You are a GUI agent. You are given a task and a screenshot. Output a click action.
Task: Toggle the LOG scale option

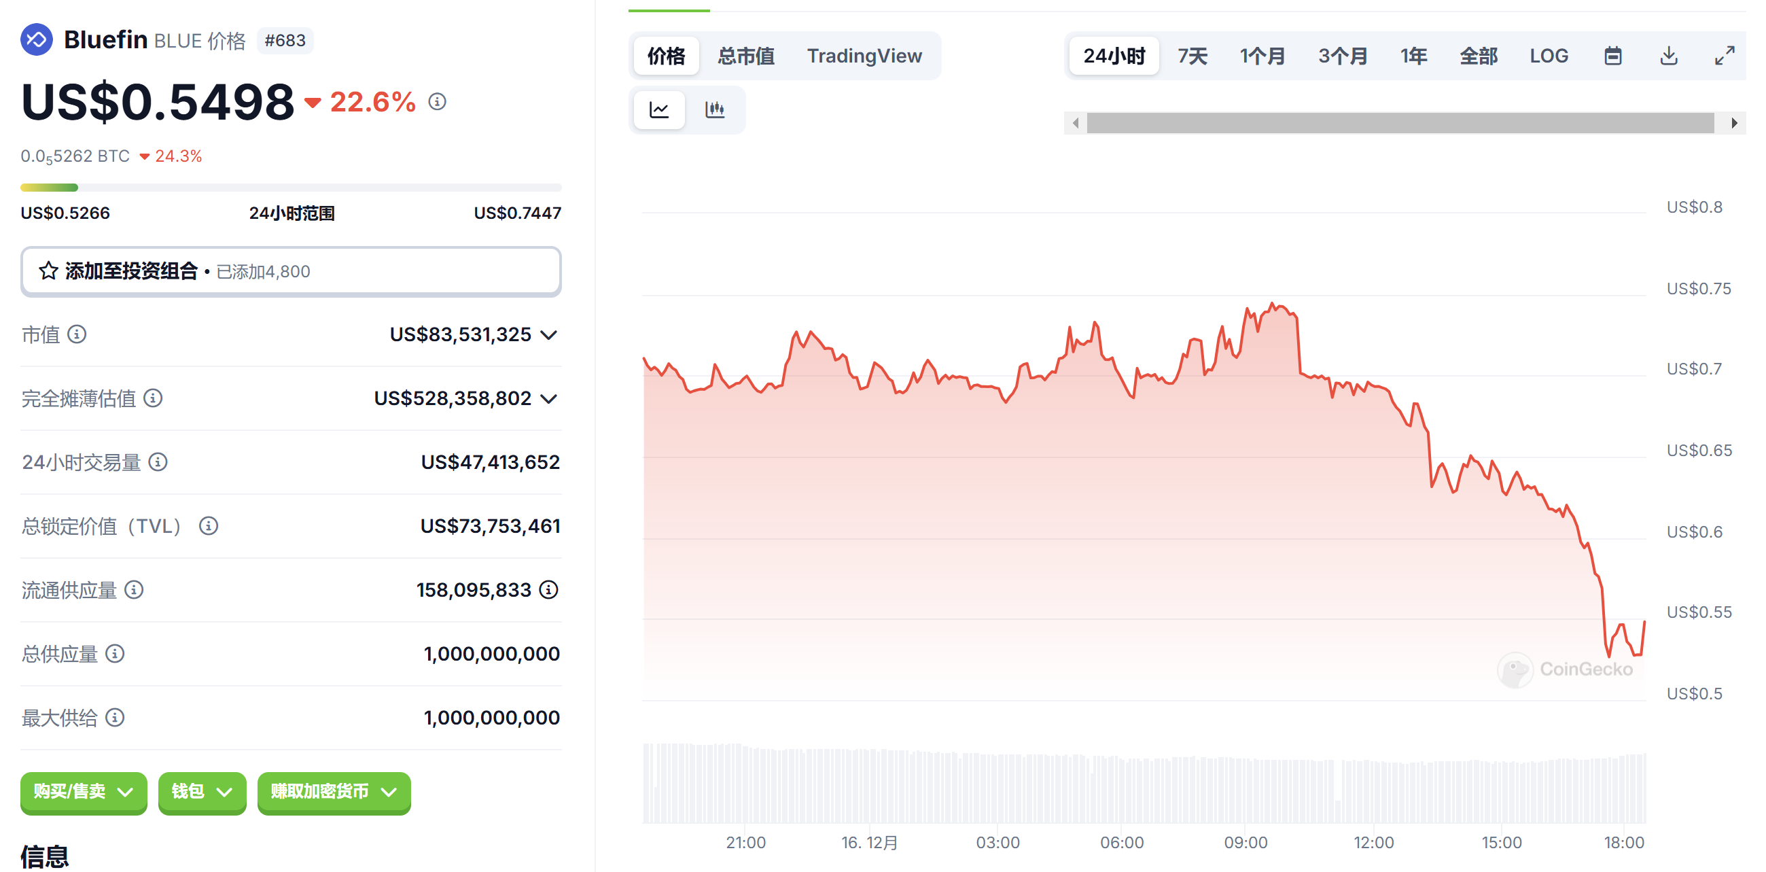1548,56
